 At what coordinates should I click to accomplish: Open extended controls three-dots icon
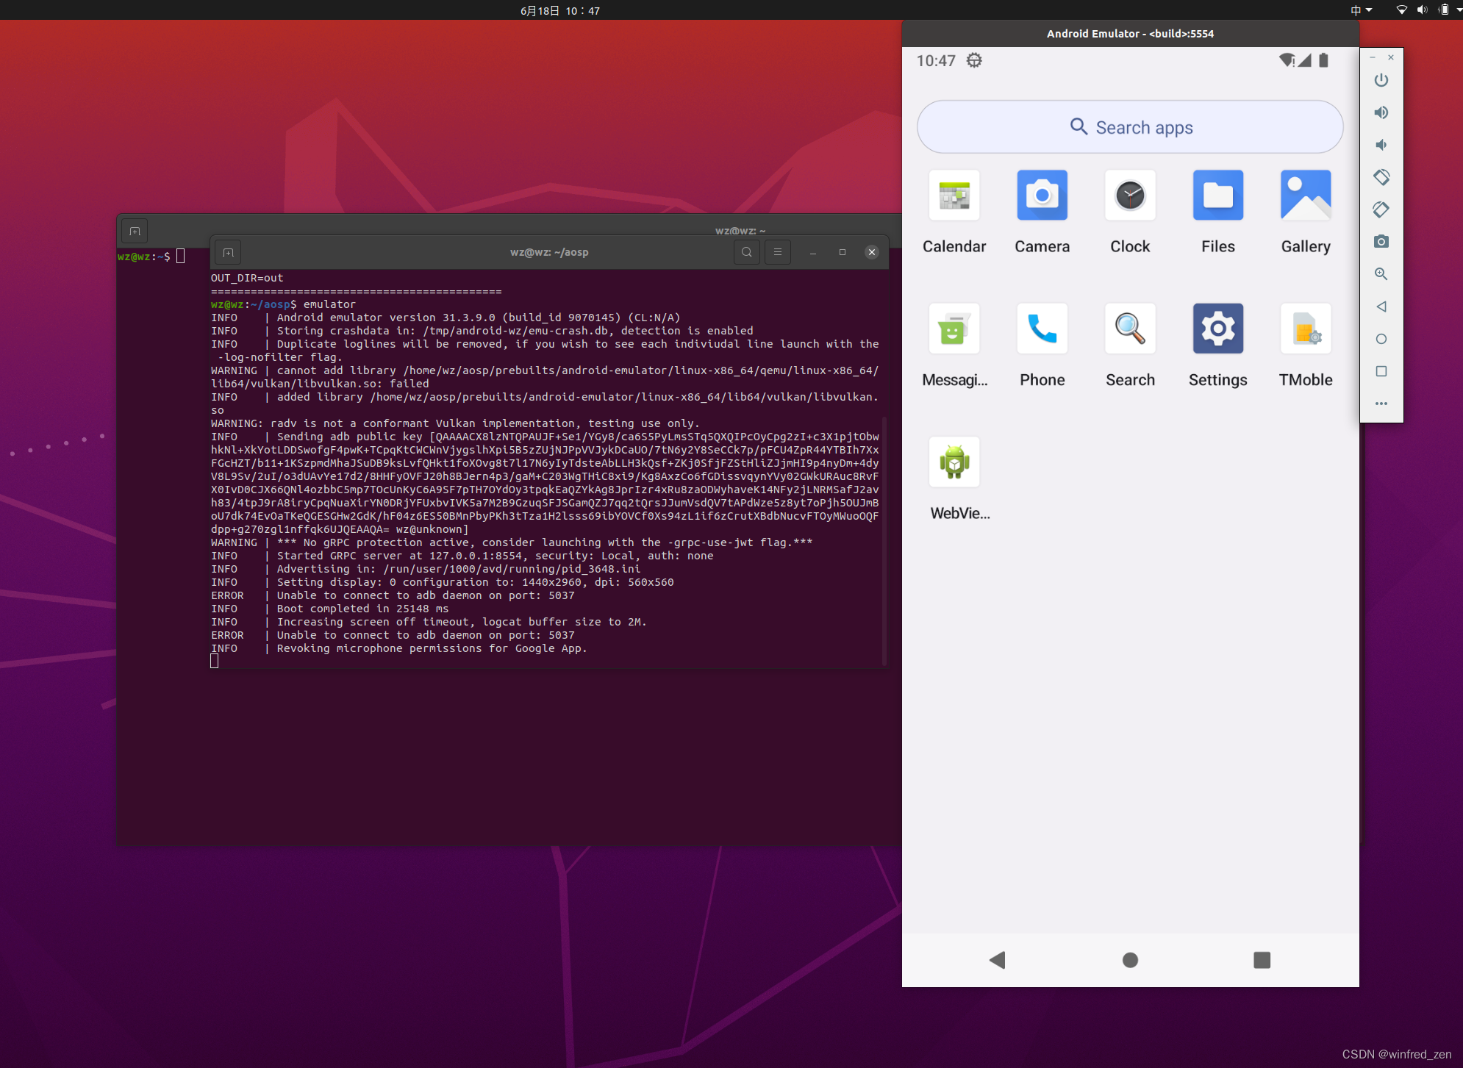pos(1381,404)
